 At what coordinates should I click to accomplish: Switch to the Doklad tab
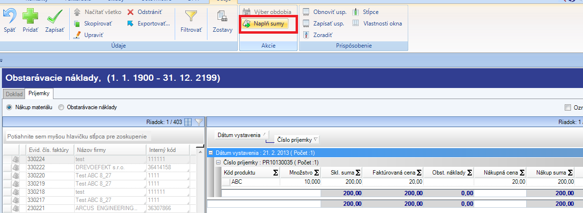14,94
